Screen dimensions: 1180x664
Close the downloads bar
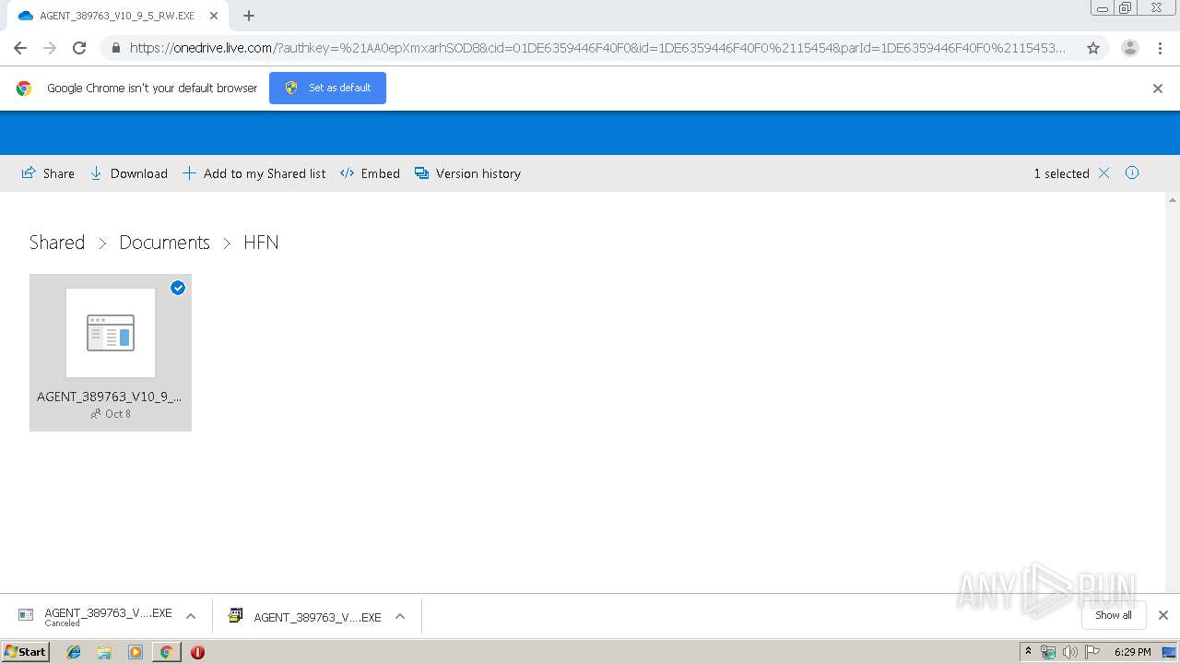1162,615
